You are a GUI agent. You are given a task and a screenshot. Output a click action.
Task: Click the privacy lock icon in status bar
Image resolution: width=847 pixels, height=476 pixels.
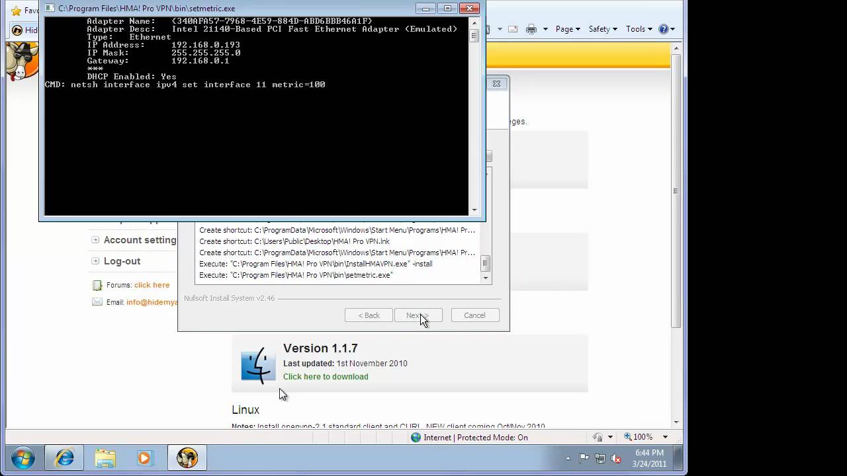point(598,437)
